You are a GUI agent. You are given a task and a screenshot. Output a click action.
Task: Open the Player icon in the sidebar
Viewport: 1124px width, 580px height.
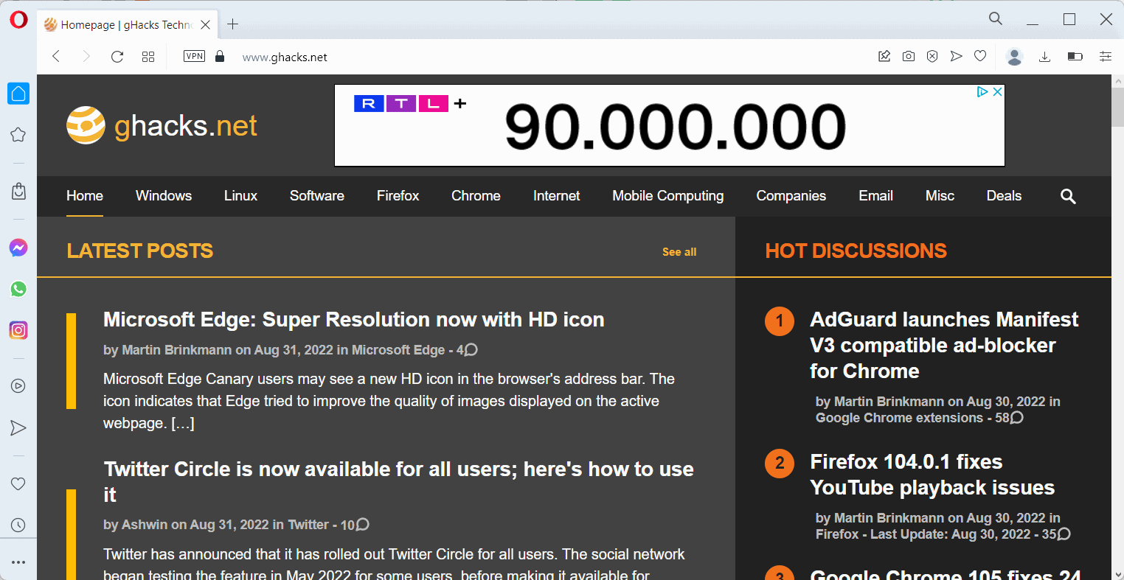pos(18,385)
